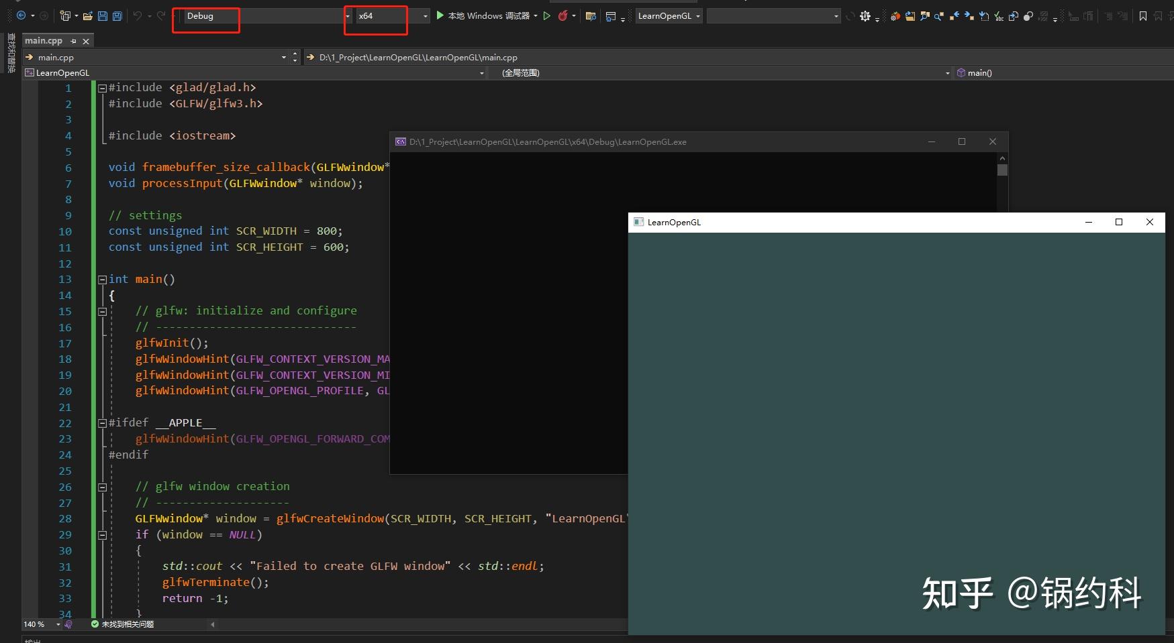Run without debugging via hollow green play icon

click(546, 15)
